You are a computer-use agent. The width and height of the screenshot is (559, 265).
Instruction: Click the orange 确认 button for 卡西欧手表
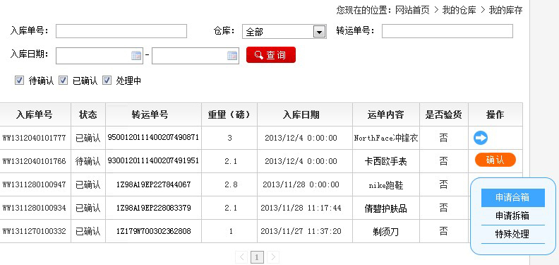[x=495, y=160]
